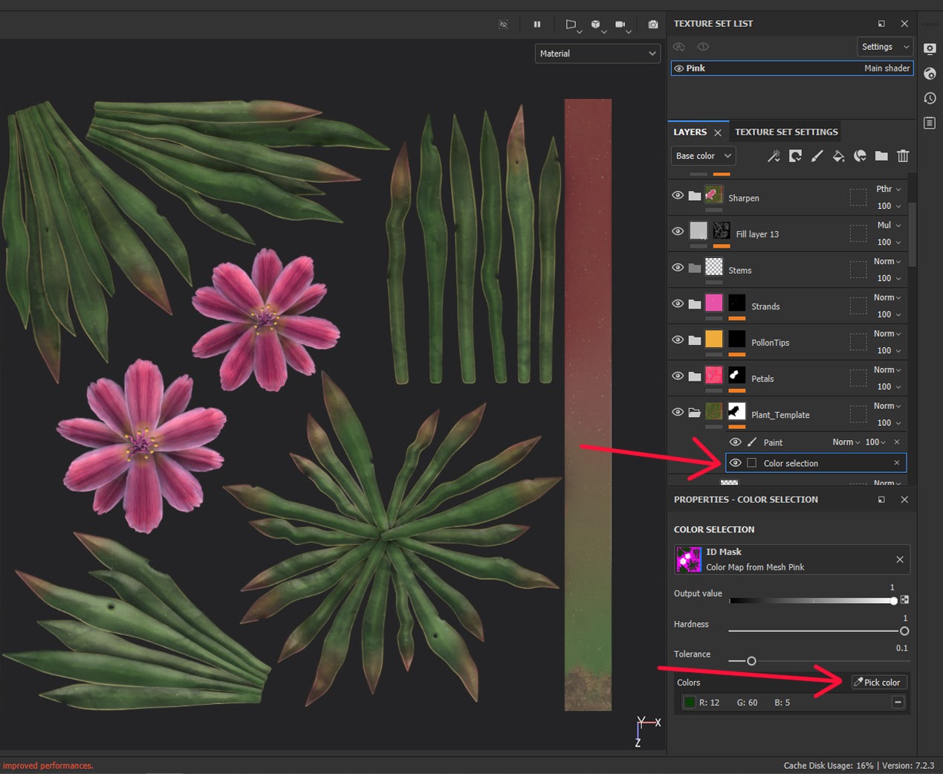Click the add effect magic wand icon

774,156
